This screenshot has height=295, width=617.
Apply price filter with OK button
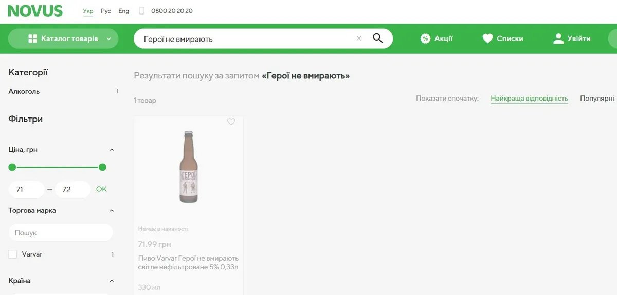[101, 189]
